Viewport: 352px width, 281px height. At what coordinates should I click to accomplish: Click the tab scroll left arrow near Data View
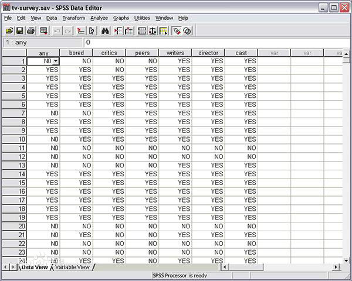pos(6,267)
